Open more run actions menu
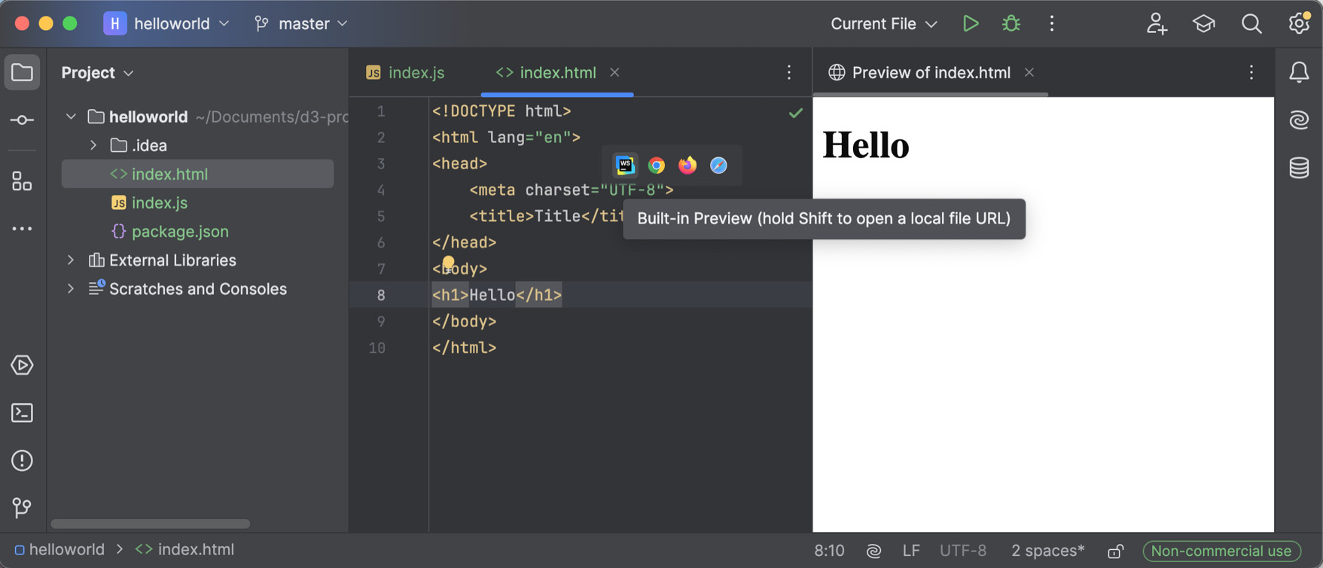 (1052, 24)
